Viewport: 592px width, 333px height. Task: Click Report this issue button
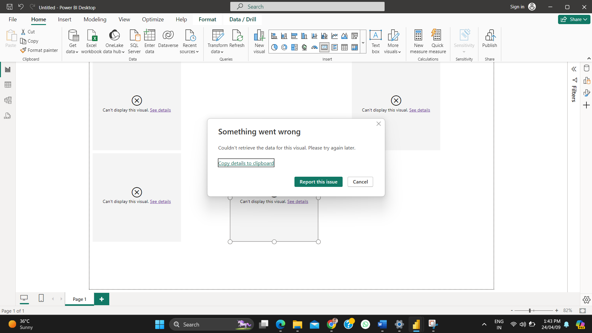318,182
